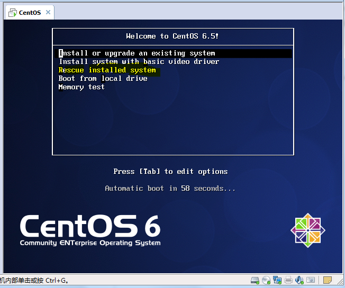Choose Rescue installed system entry
This screenshot has height=288, width=345.
[107, 70]
